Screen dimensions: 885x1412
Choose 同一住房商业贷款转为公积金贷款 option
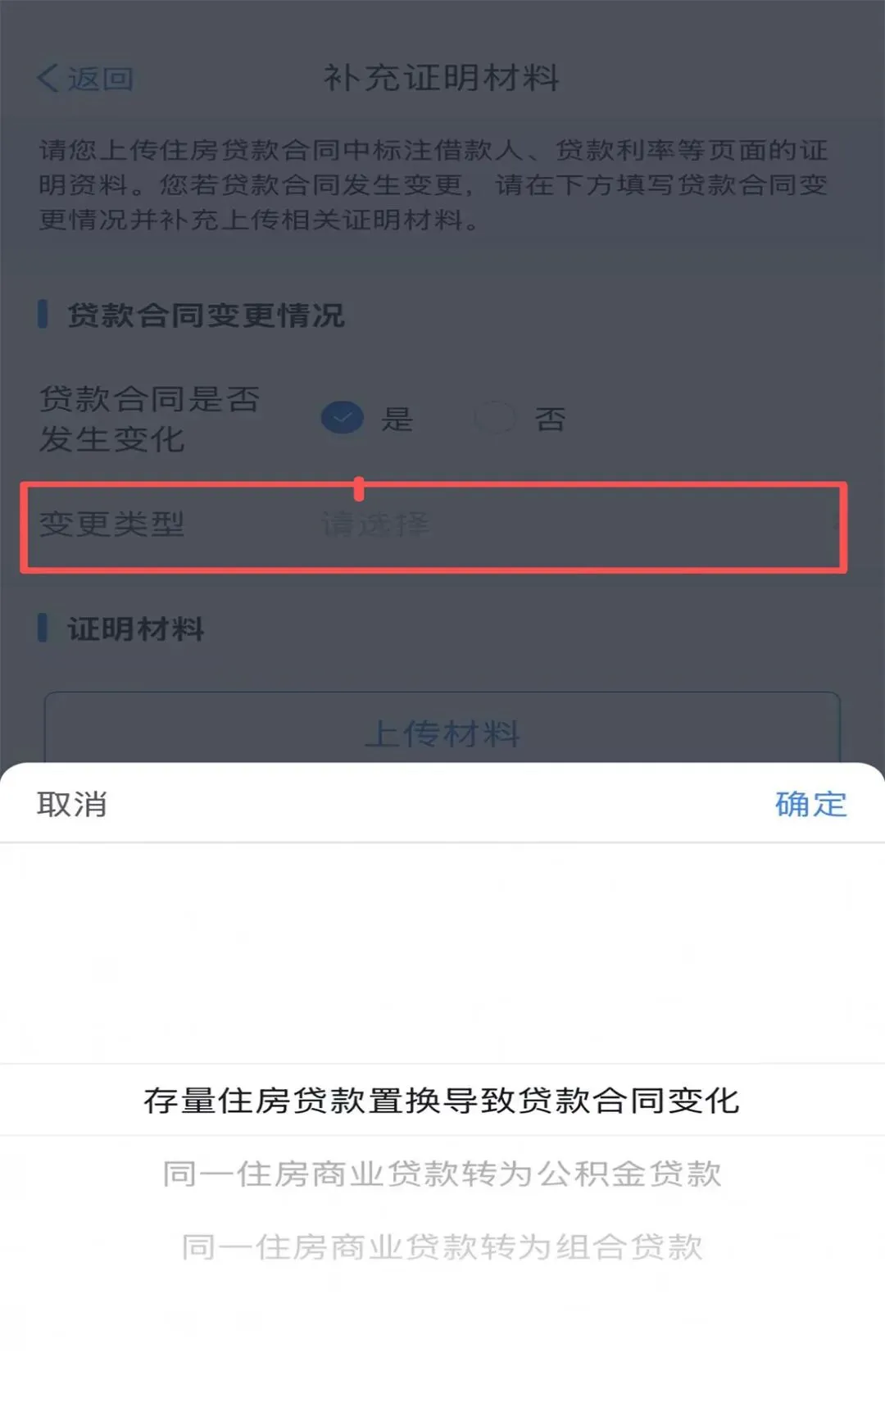click(x=442, y=1174)
